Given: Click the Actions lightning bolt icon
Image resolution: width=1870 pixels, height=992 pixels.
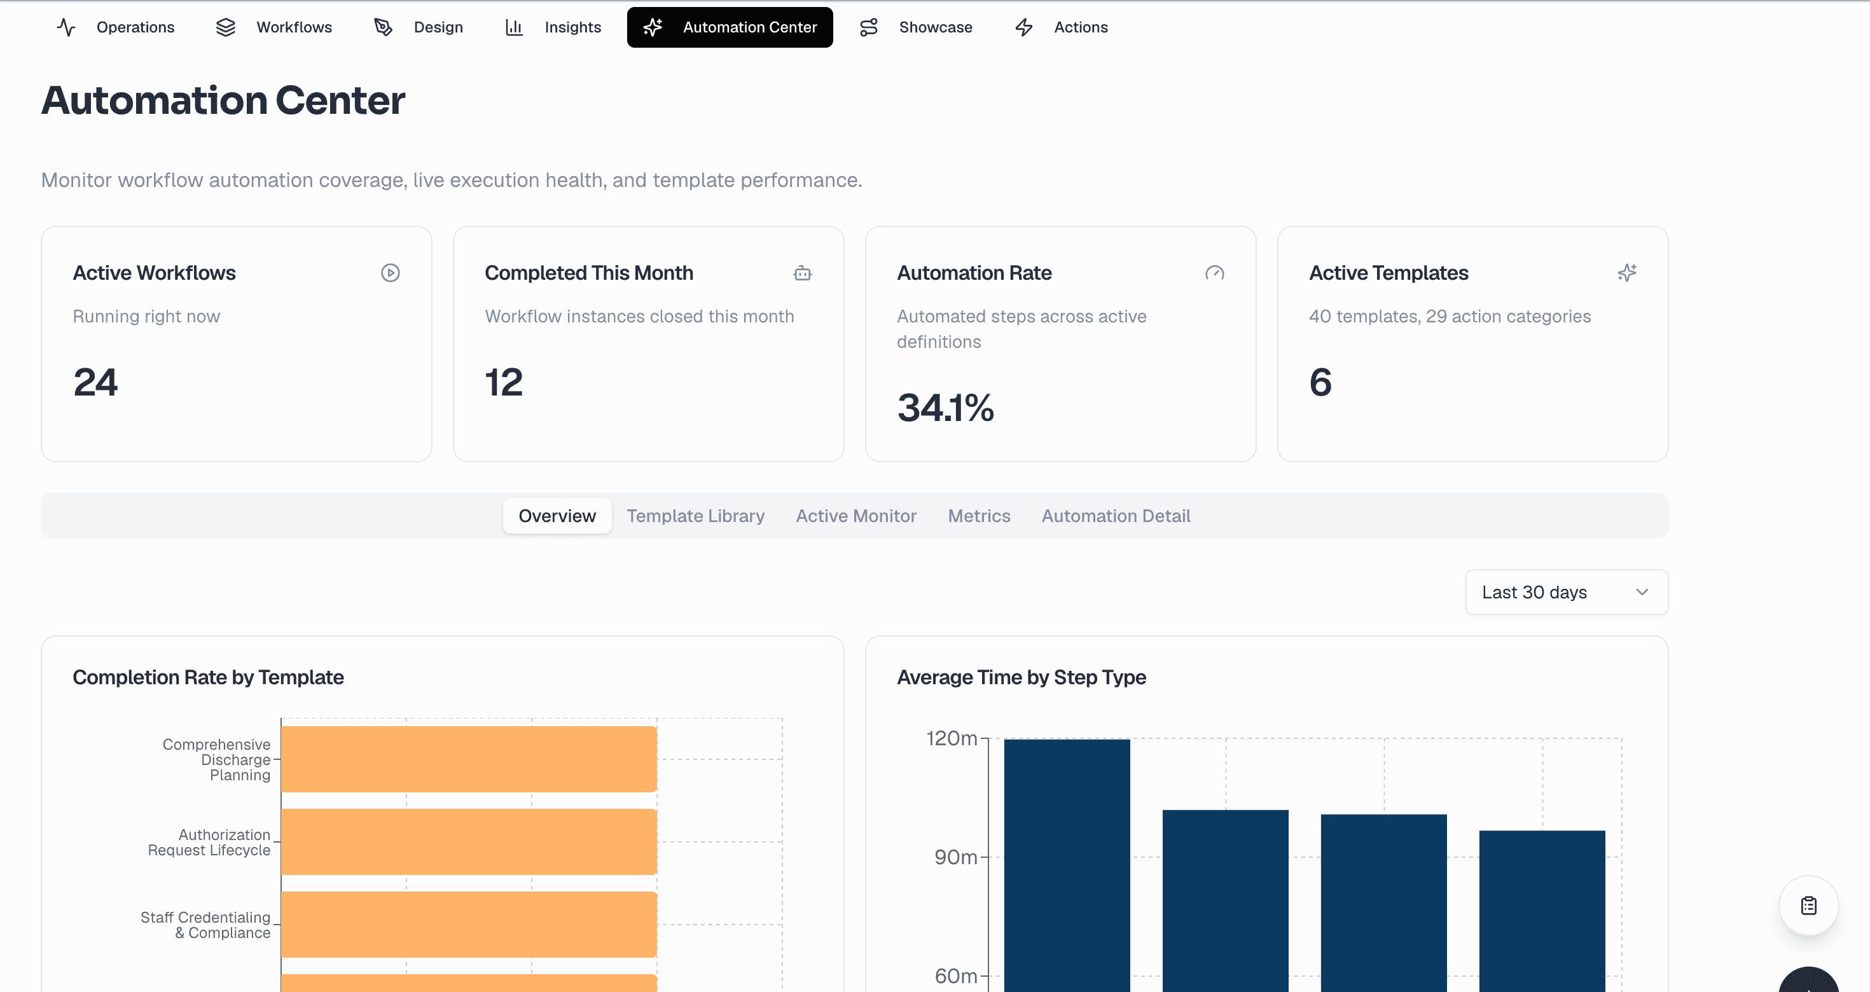Looking at the screenshot, I should tap(1023, 27).
